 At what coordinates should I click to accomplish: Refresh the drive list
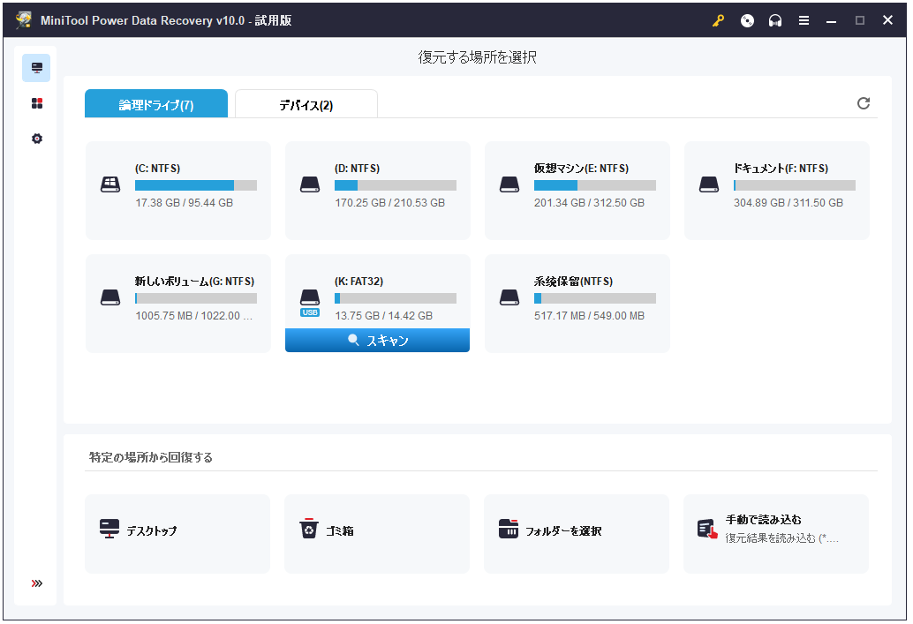pyautogui.click(x=864, y=102)
